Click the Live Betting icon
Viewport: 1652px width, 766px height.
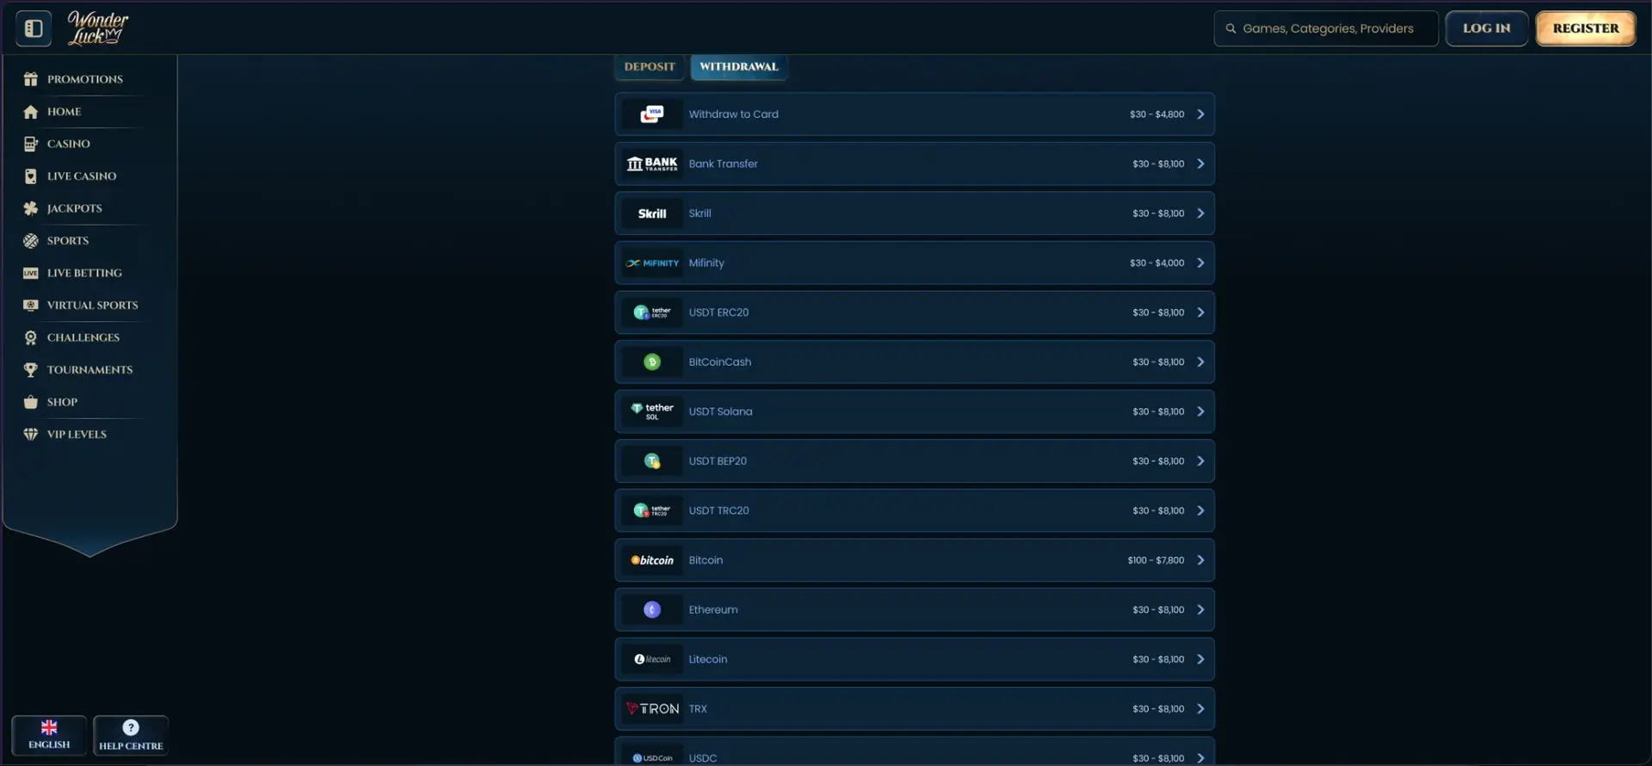tap(31, 273)
